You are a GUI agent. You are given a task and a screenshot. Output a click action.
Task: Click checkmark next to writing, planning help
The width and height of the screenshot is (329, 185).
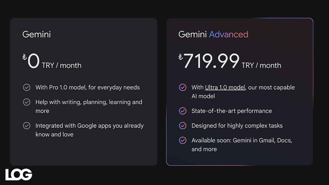pos(27,102)
